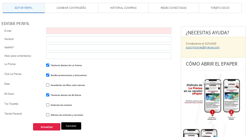This screenshot has width=249, height=137.
Task: Uncheck Titulares diarios de La Prensa
Action: (x=48, y=65)
